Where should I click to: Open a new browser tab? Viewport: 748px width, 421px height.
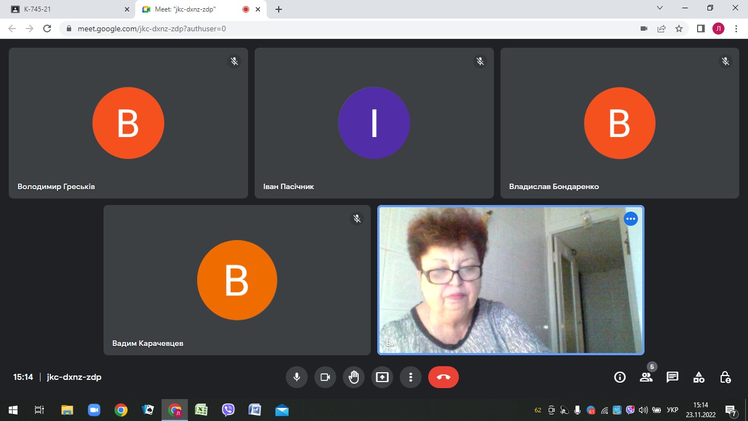279,9
